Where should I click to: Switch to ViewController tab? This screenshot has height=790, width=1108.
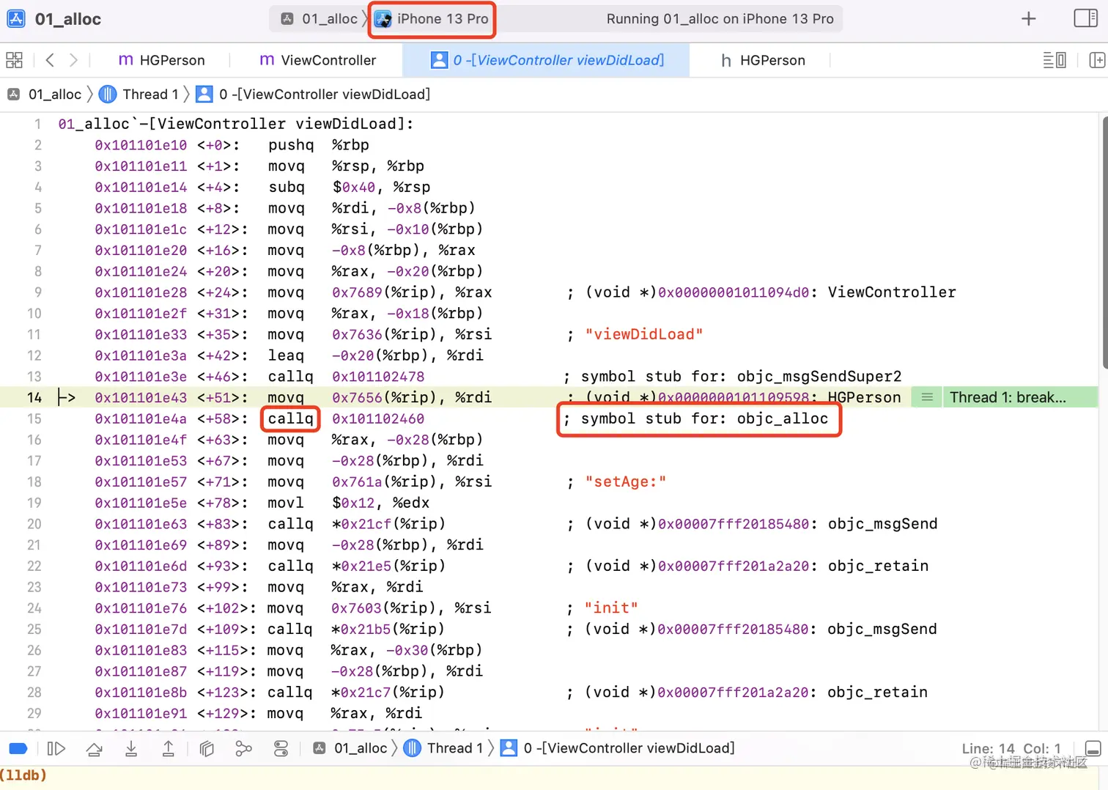[318, 60]
